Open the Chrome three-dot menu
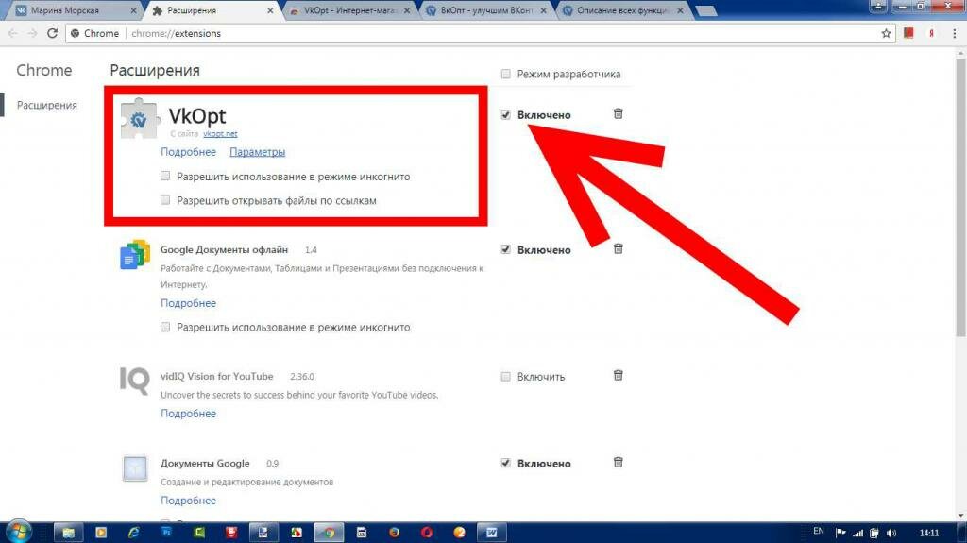This screenshot has height=543, width=967. click(x=954, y=33)
